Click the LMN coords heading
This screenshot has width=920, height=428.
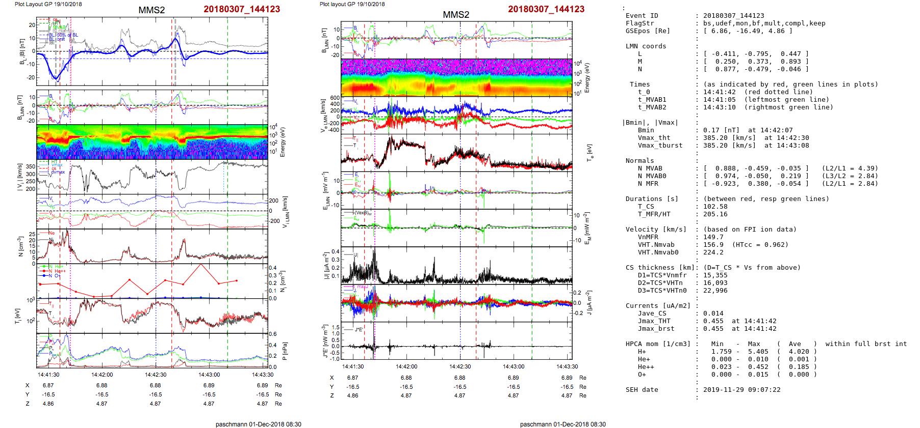click(x=646, y=46)
